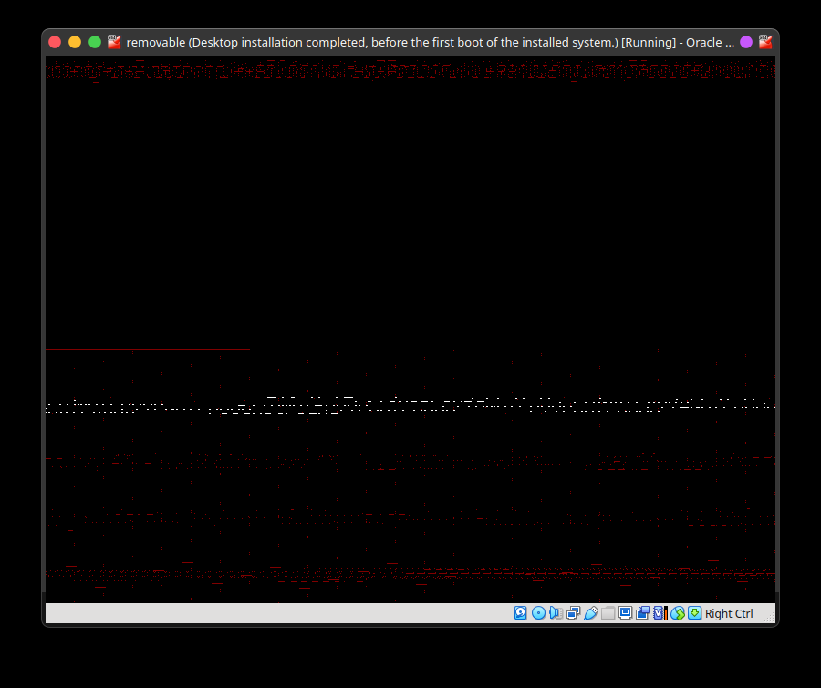Maximize the VM window with green button
The height and width of the screenshot is (688, 821).
tap(95, 42)
